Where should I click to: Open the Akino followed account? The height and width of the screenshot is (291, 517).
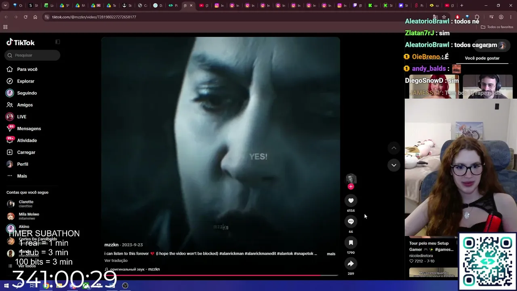tap(24, 228)
